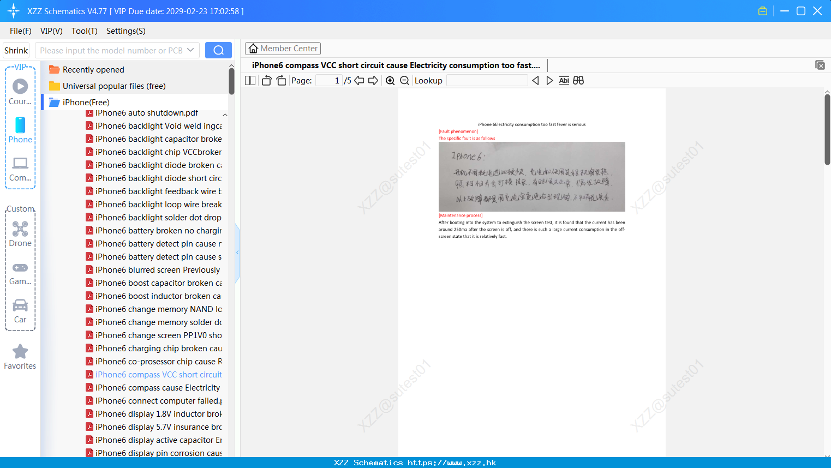Open iPhone6 boost inductor broken file

(154, 296)
